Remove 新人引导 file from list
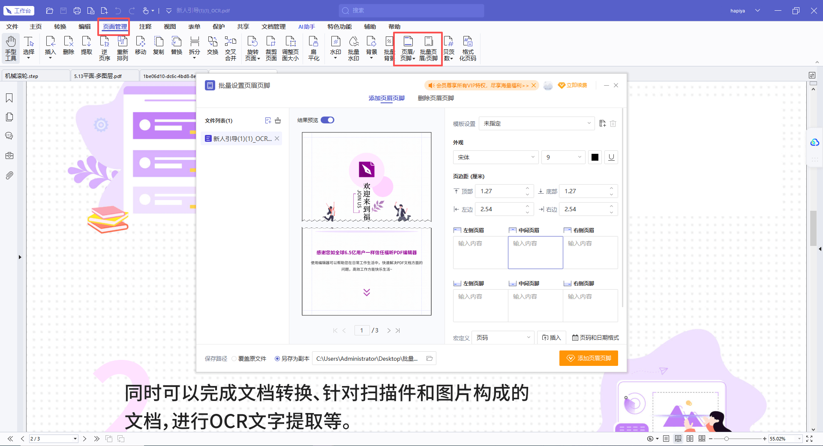The width and height of the screenshot is (823, 446). point(277,138)
